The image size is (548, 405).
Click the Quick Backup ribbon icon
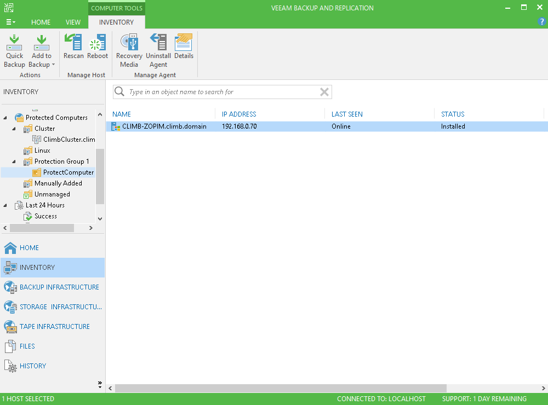(14, 42)
